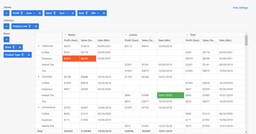The width and height of the screenshot is (256, 134).
Task: Open Sum dropdown for Sales
Action: tap(64, 13)
